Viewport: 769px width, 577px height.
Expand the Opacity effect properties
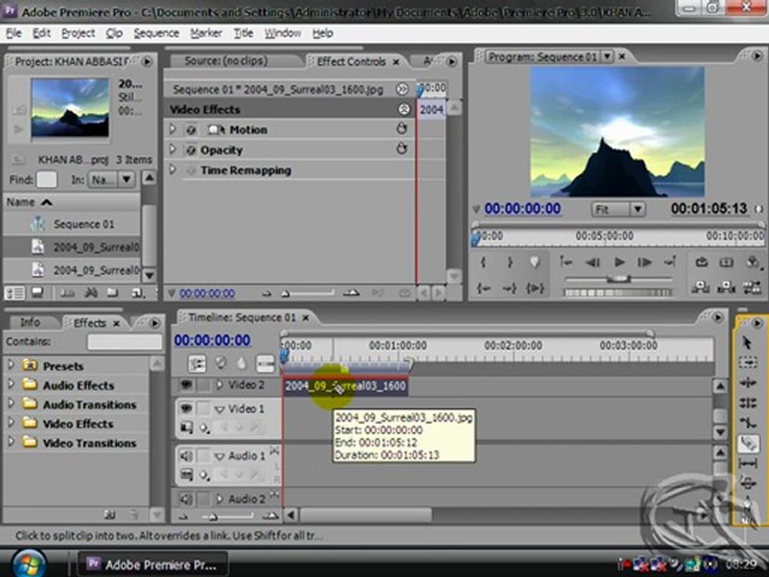click(x=173, y=149)
